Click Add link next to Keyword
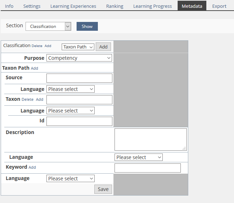 click(x=32, y=167)
